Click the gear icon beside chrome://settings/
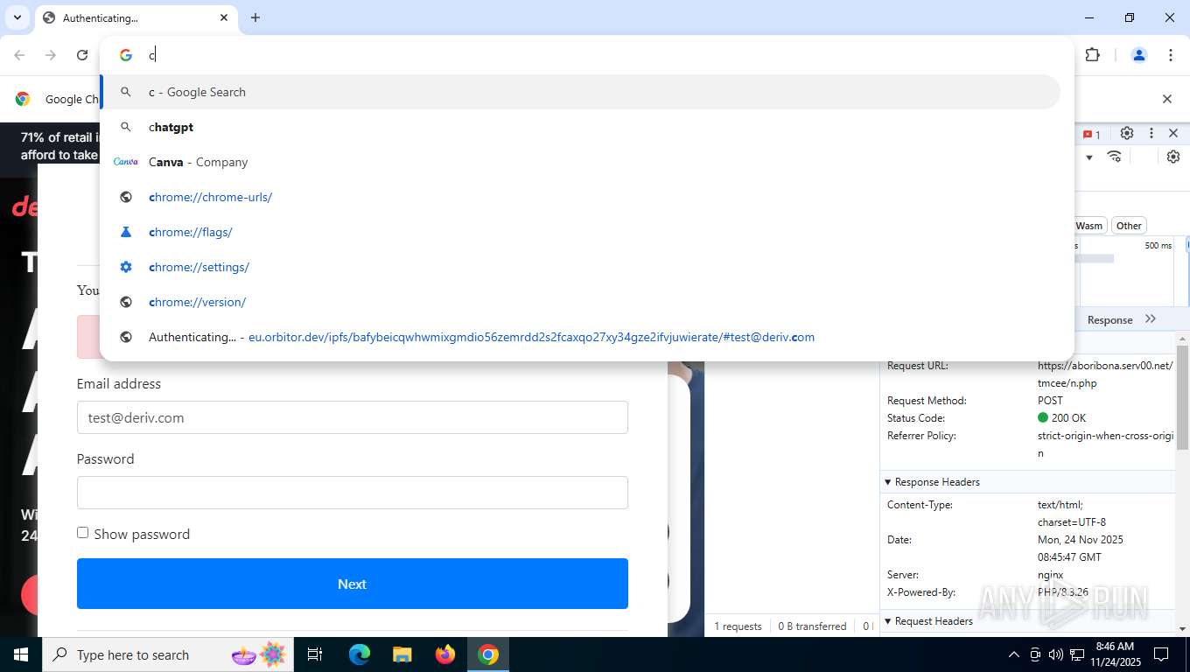Viewport: 1190px width, 672px height. [x=126, y=267]
